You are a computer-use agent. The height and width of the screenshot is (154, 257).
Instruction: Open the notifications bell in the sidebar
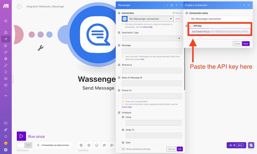click(x=5, y=136)
